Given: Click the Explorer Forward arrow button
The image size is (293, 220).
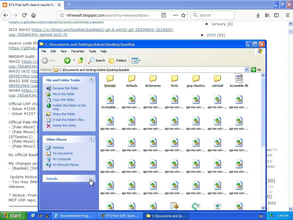Looking at the screenshot, I should (x=67, y=60).
